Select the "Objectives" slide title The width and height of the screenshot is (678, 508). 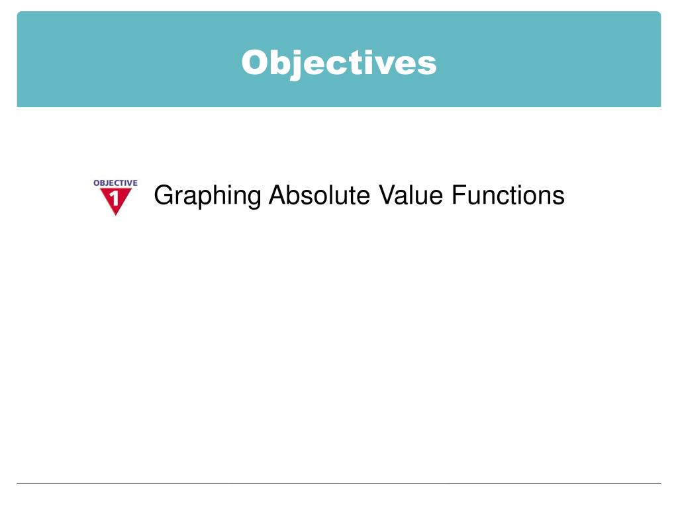(338, 63)
